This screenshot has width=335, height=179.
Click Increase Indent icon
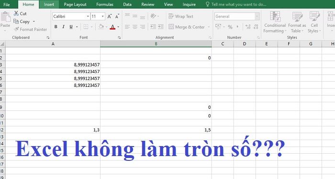coord(161,27)
